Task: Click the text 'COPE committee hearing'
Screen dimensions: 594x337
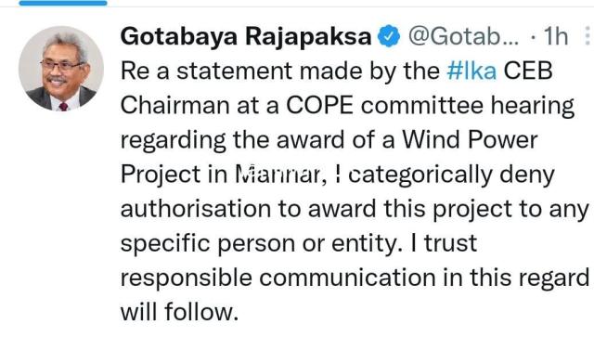Action: (431, 106)
